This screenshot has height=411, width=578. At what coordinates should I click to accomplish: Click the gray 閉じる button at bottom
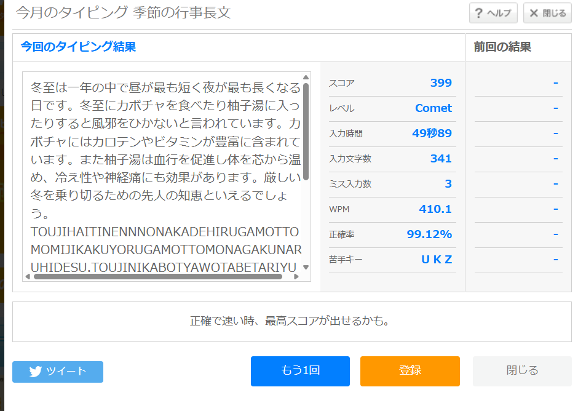[x=522, y=371]
